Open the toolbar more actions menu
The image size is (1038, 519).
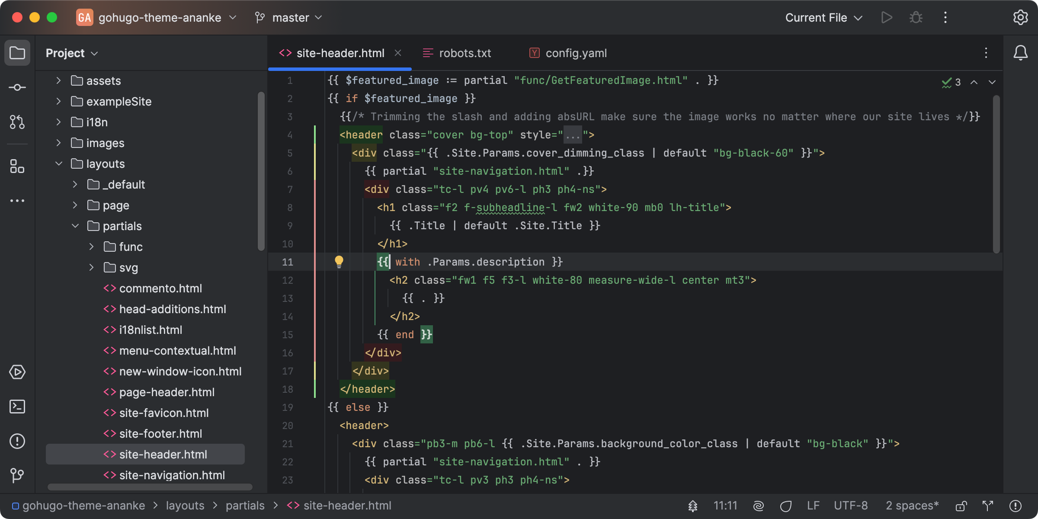point(945,17)
